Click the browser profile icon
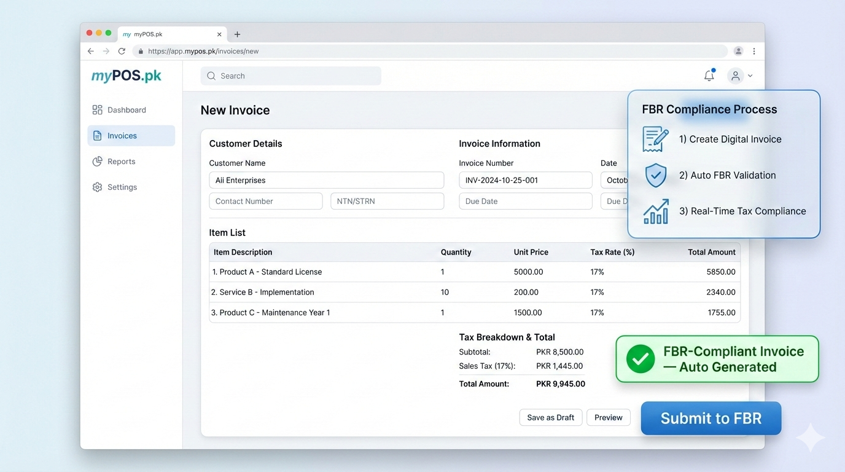This screenshot has width=845, height=472. coord(738,52)
